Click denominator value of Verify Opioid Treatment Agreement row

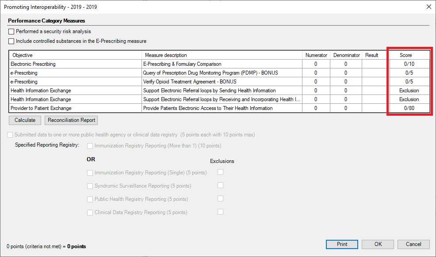[x=346, y=82]
